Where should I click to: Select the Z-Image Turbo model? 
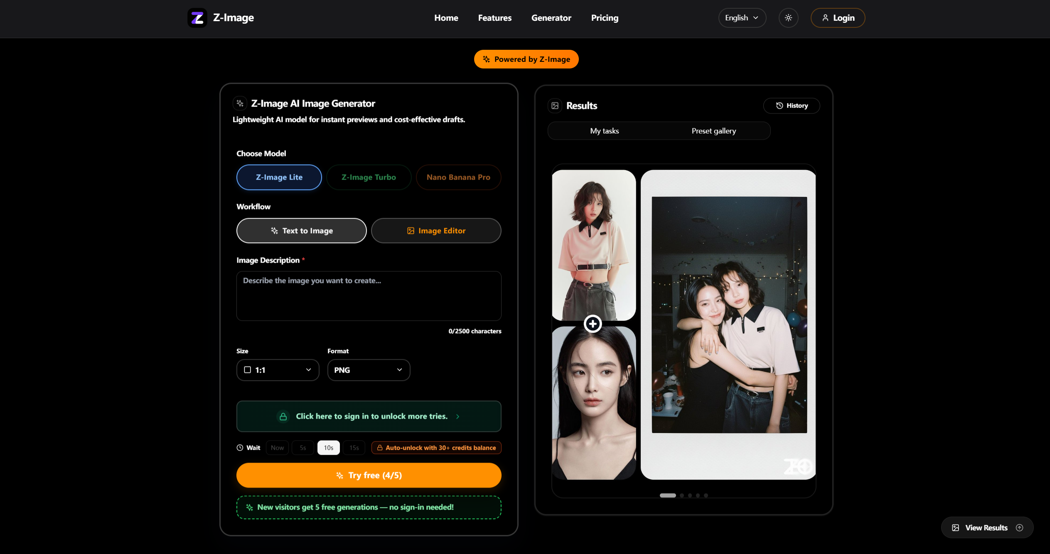[x=369, y=177]
